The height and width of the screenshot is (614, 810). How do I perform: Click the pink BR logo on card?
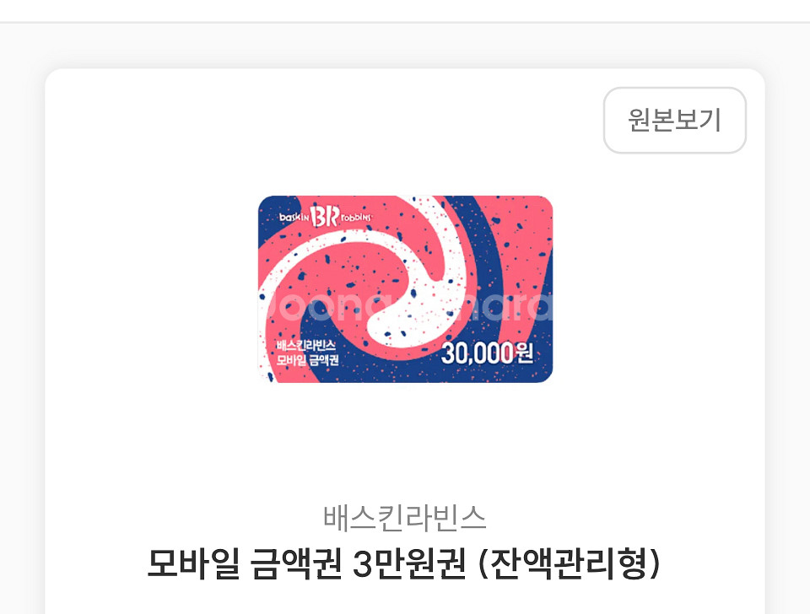coord(326,216)
